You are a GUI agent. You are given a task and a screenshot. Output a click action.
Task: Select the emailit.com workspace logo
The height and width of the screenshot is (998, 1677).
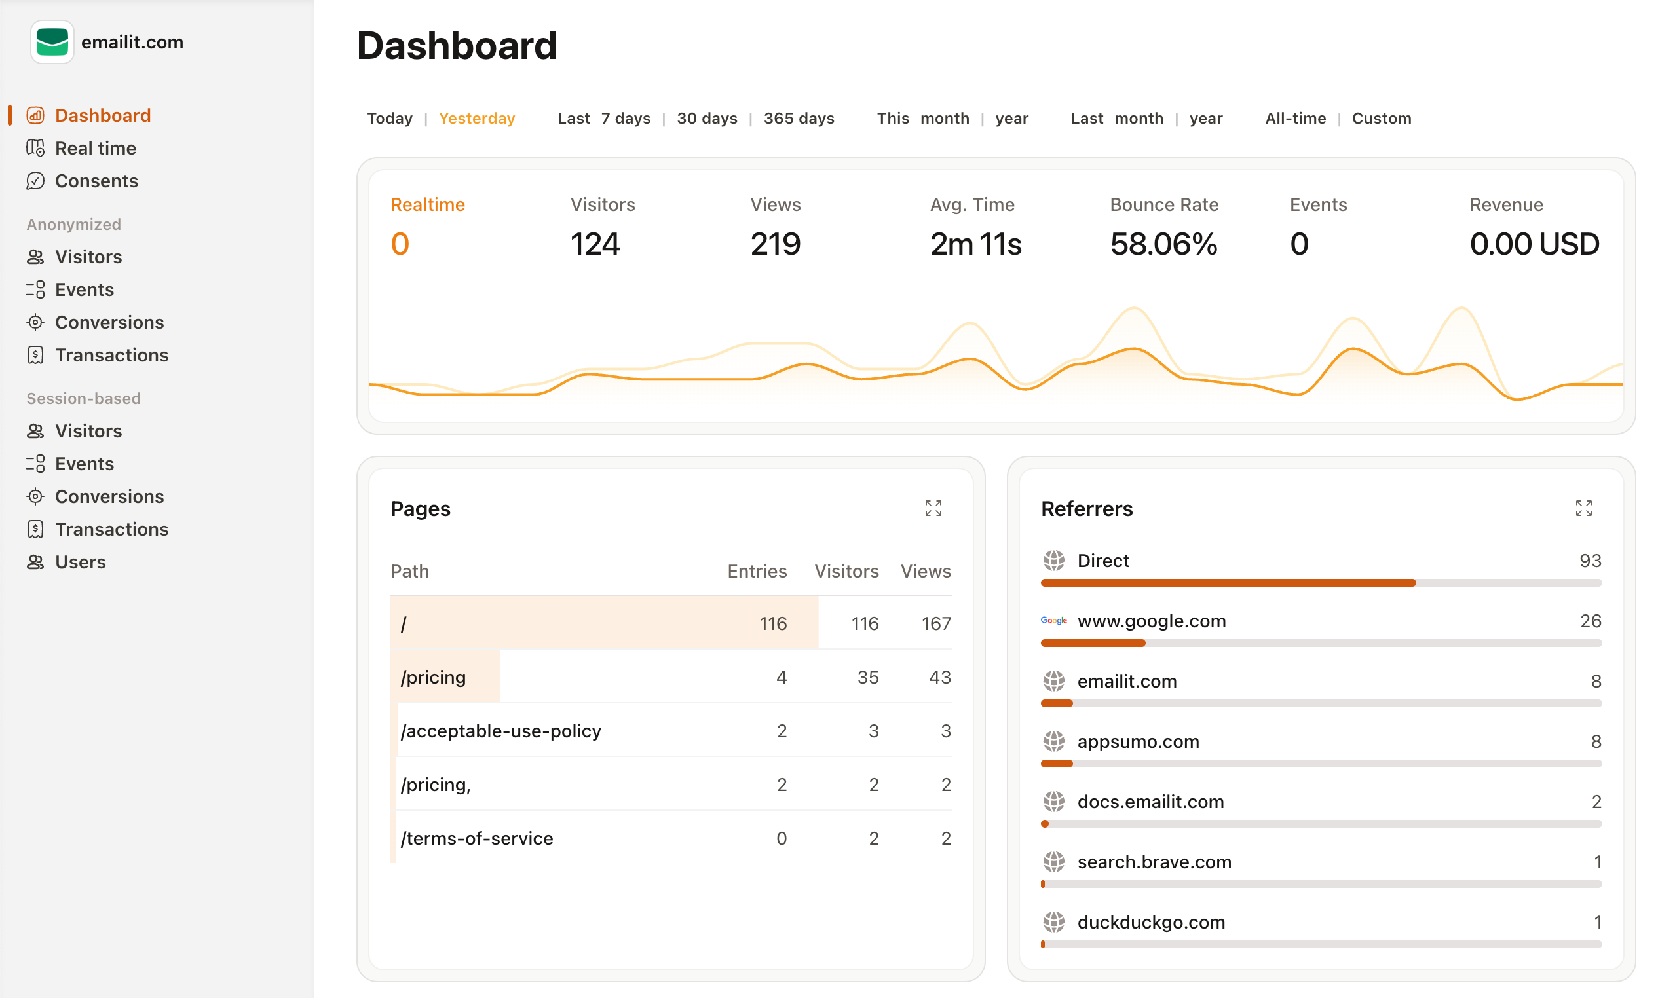[x=52, y=43]
